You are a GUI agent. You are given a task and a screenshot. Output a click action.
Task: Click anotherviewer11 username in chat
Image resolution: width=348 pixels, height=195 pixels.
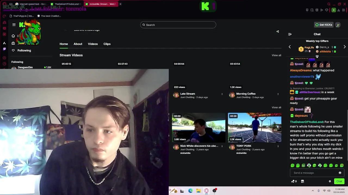click(302, 77)
